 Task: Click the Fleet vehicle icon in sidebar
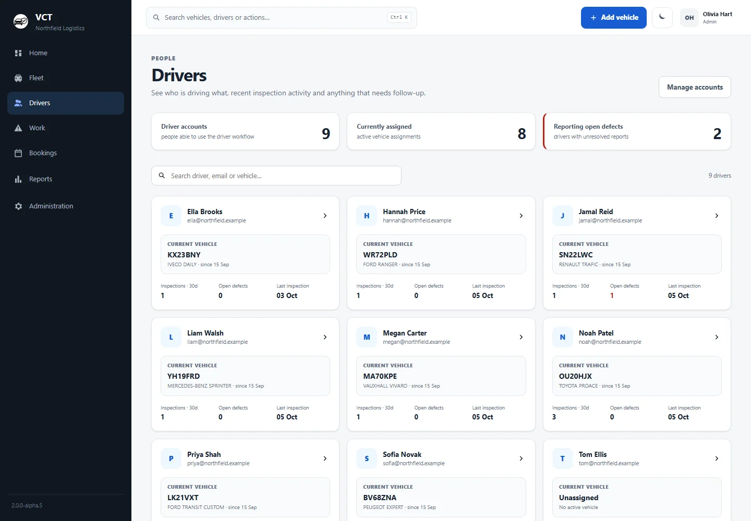pos(18,78)
